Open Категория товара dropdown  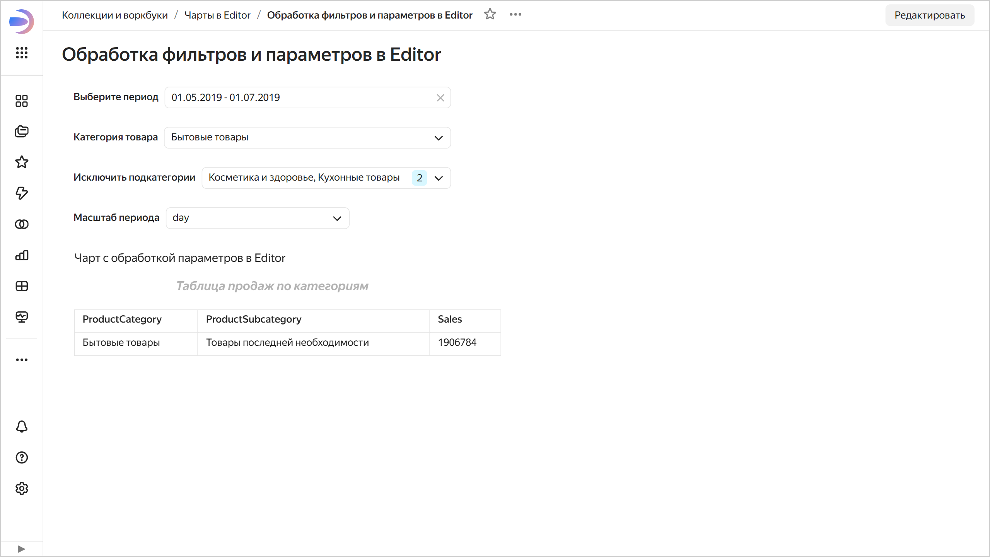[307, 138]
